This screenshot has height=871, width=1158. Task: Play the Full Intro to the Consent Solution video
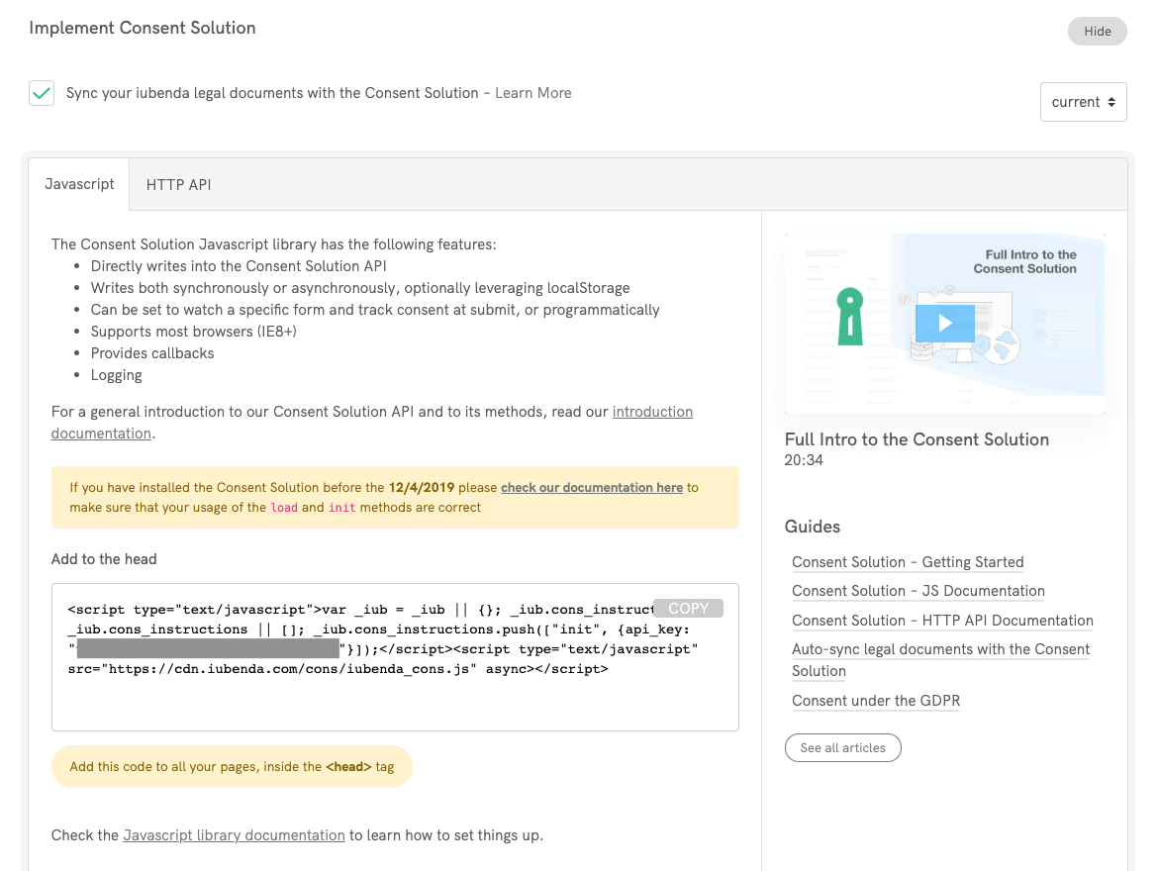pyautogui.click(x=944, y=322)
